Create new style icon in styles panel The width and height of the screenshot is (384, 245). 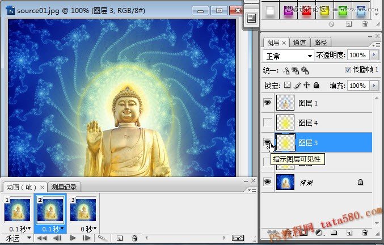pyautogui.click(x=349, y=24)
